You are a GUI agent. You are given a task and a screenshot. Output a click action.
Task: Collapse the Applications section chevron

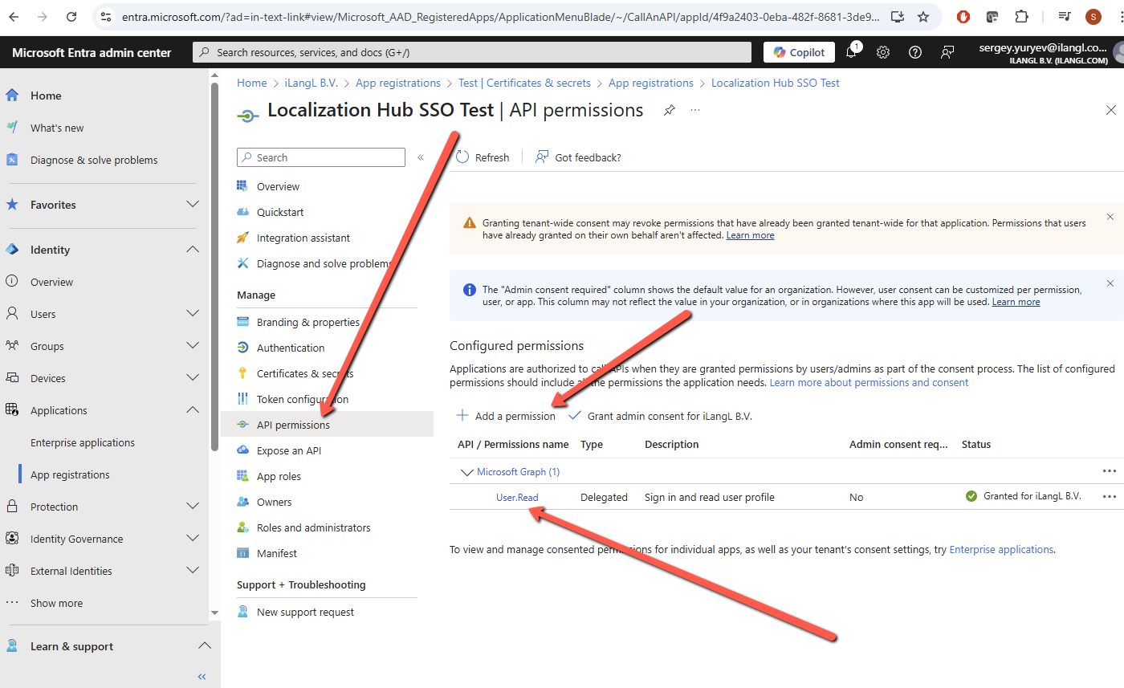click(x=193, y=410)
